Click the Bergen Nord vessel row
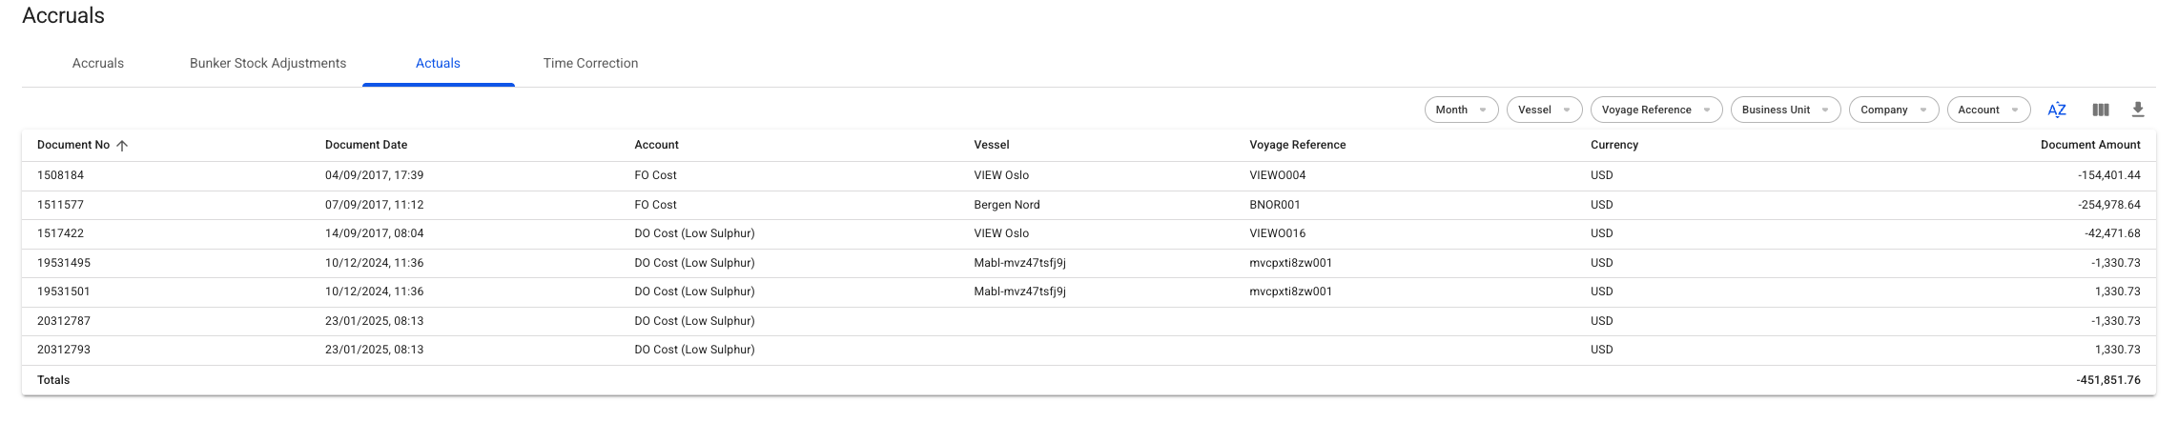This screenshot has height=422, width=2178. [1007, 205]
